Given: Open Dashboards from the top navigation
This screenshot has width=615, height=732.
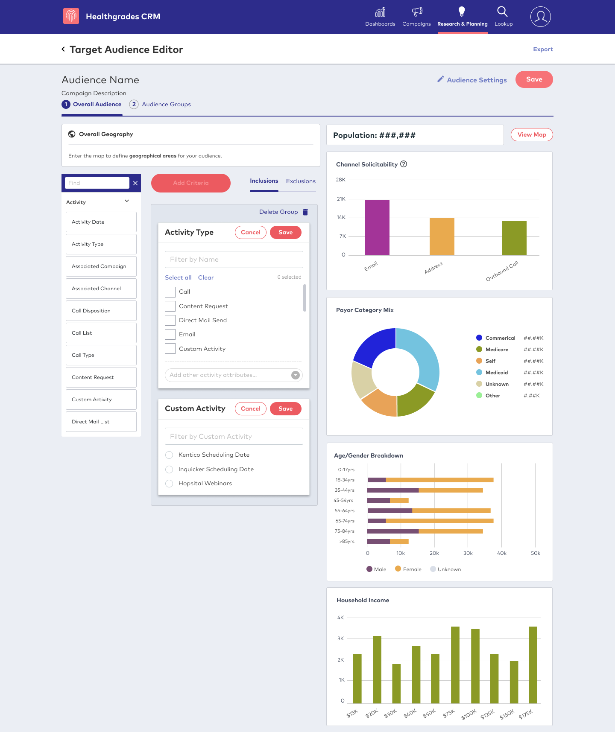Looking at the screenshot, I should 380,17.
